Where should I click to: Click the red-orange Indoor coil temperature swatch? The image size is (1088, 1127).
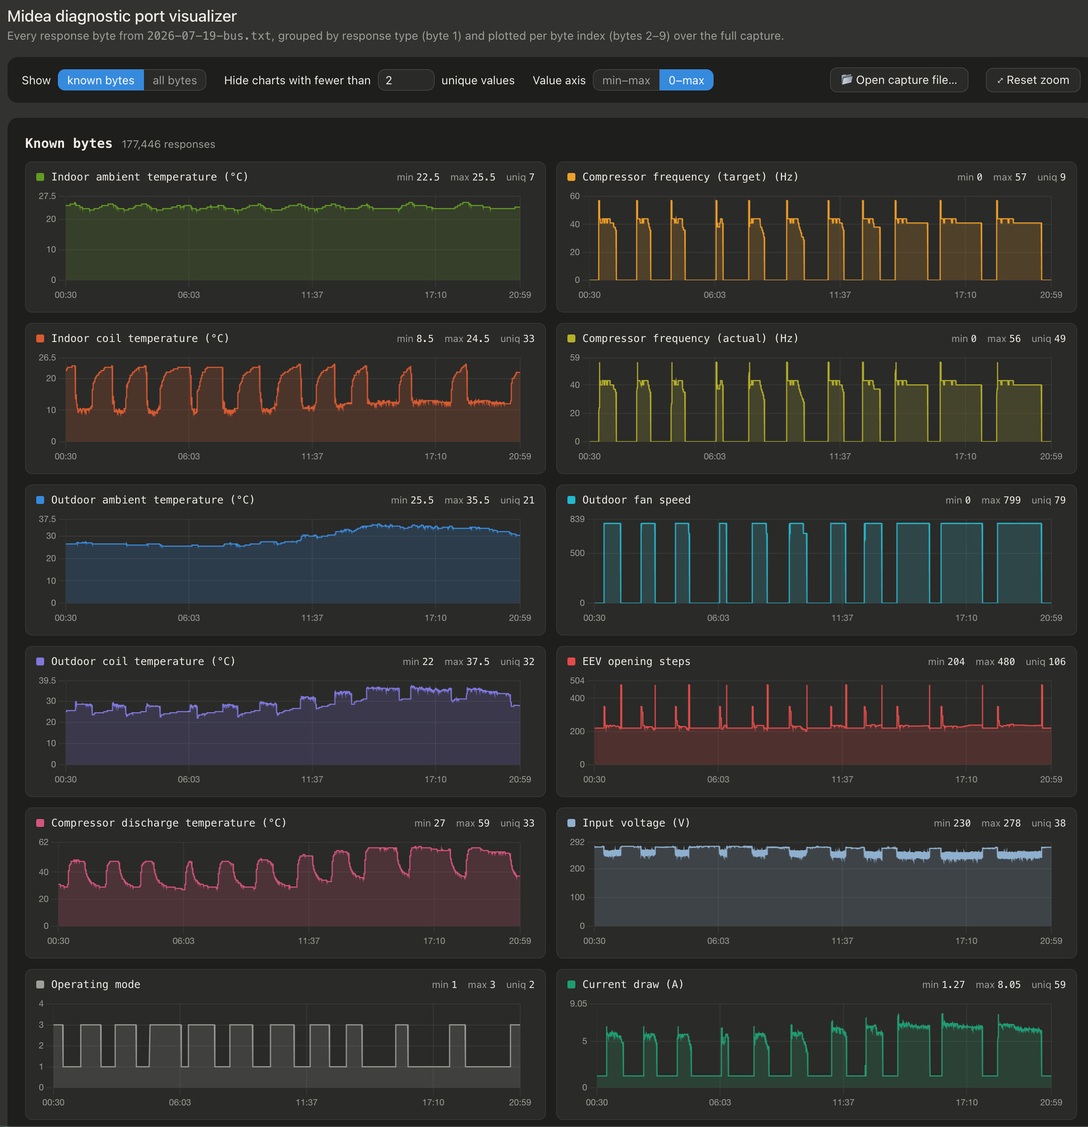click(x=40, y=339)
